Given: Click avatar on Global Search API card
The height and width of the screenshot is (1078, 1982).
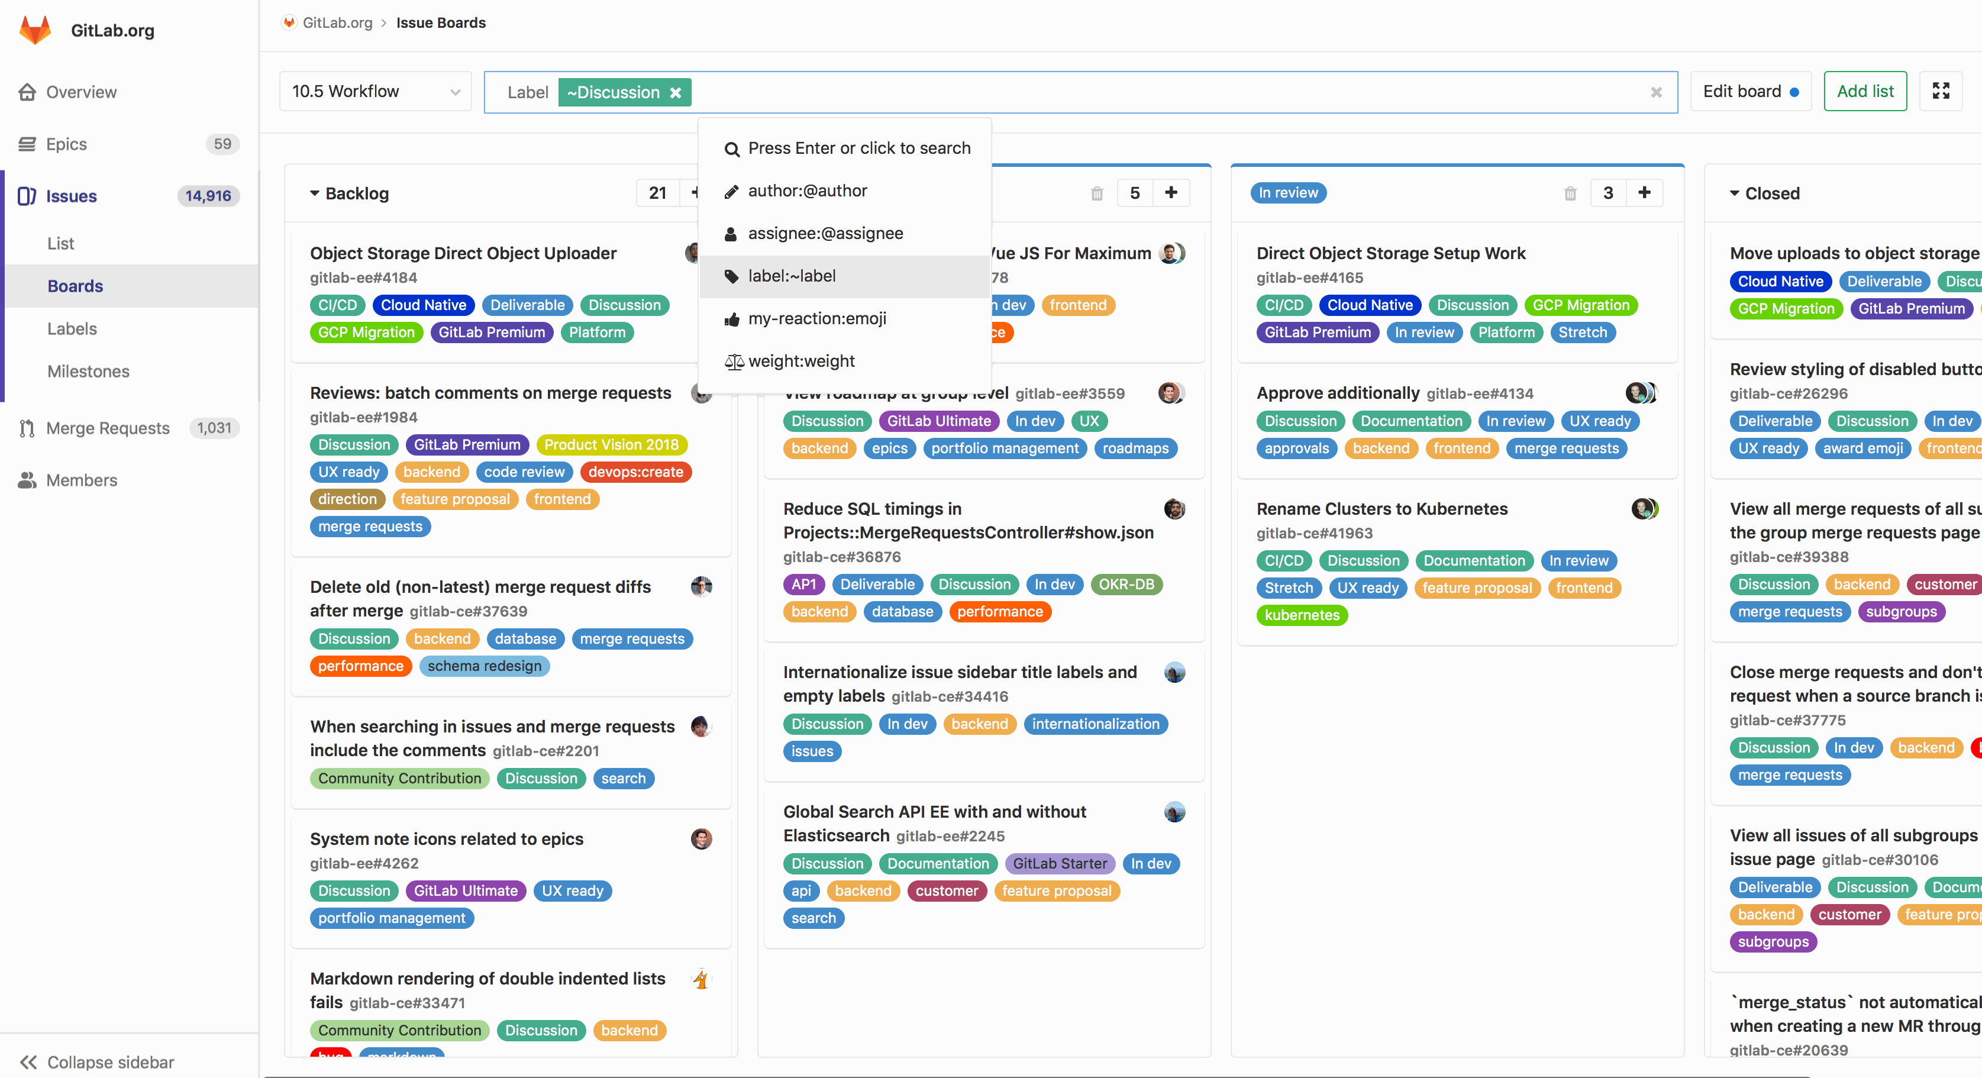Looking at the screenshot, I should click(x=1174, y=812).
